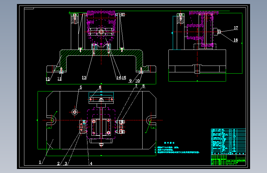
Task: Select part balloon number 16
Action: click(236, 40)
